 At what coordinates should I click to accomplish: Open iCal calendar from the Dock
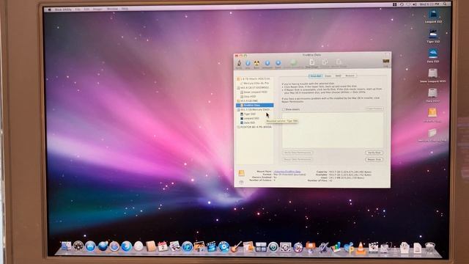[x=163, y=246]
